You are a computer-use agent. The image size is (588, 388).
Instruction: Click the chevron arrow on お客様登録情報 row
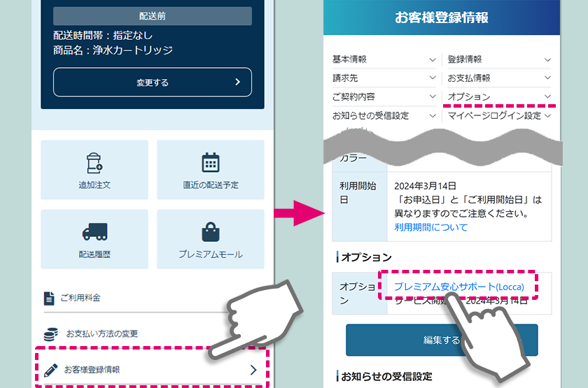[x=253, y=369]
